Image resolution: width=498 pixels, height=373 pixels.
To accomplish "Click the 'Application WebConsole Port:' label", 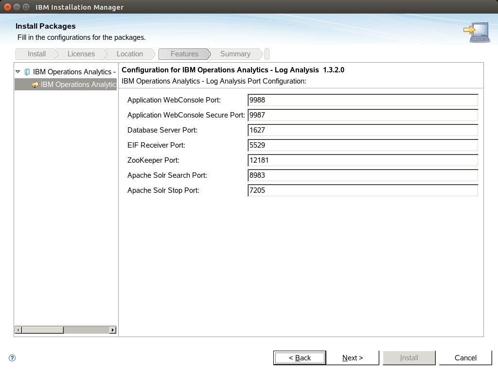I will pyautogui.click(x=174, y=100).
